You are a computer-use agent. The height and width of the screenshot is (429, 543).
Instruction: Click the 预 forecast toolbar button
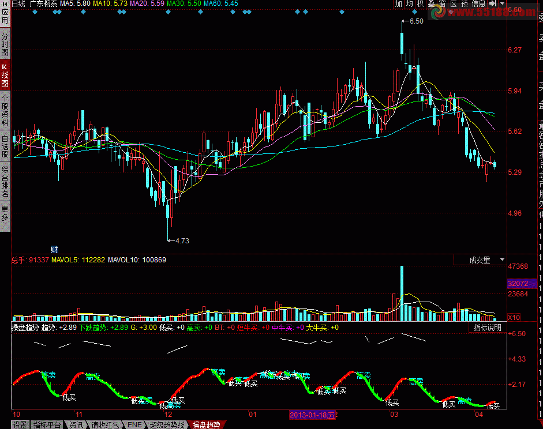(465, 4)
